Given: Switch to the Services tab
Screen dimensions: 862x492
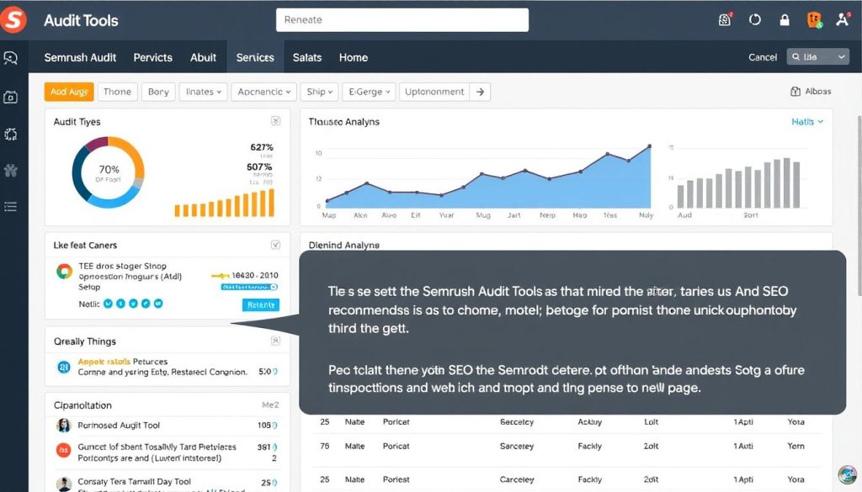Looking at the screenshot, I should pos(255,57).
